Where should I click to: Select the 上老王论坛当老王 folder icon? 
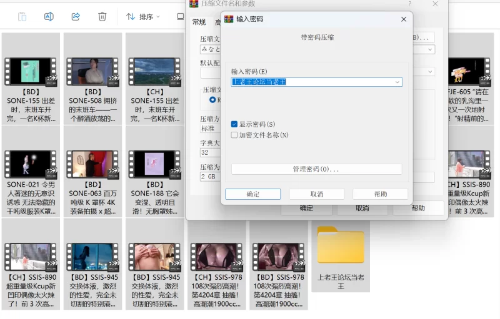341,245
